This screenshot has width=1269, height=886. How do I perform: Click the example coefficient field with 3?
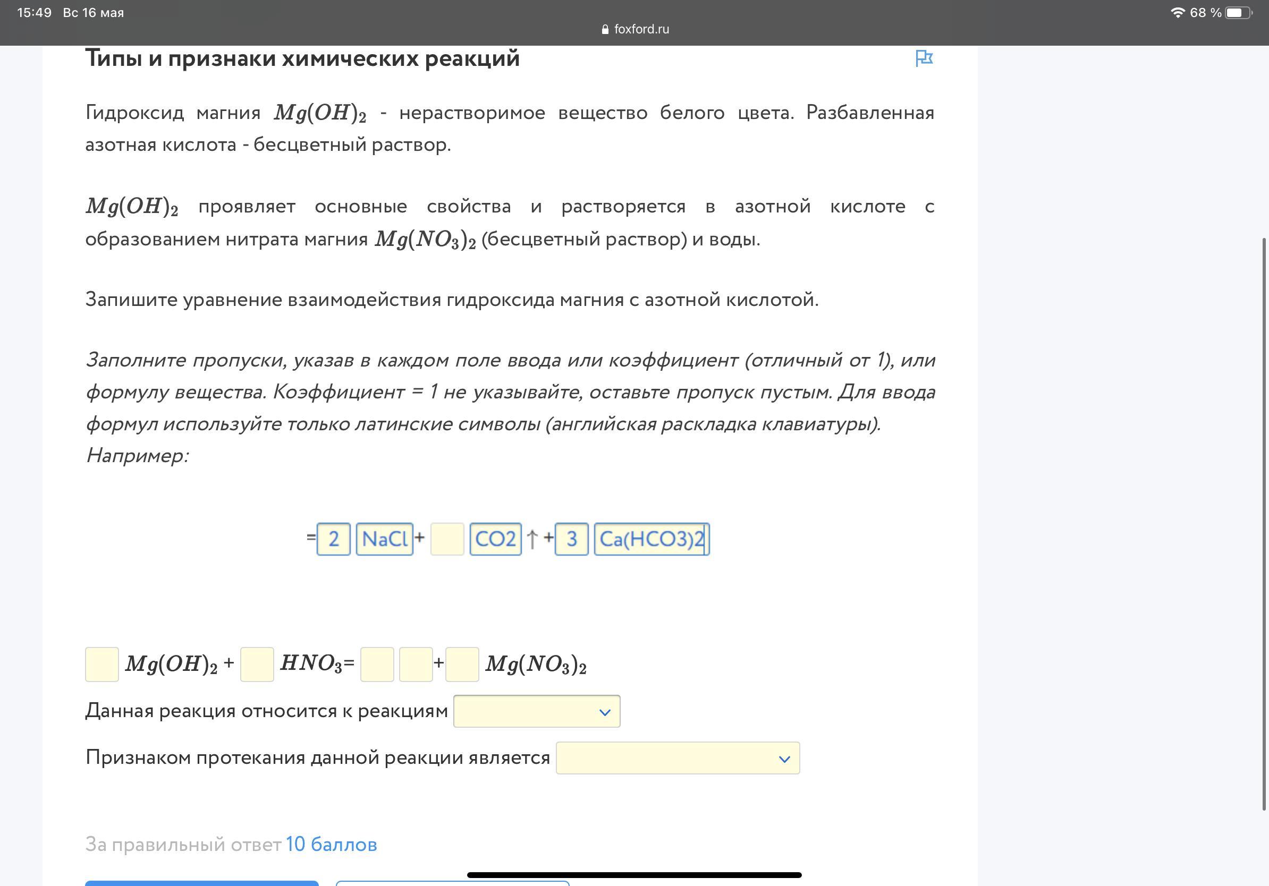pyautogui.click(x=571, y=539)
